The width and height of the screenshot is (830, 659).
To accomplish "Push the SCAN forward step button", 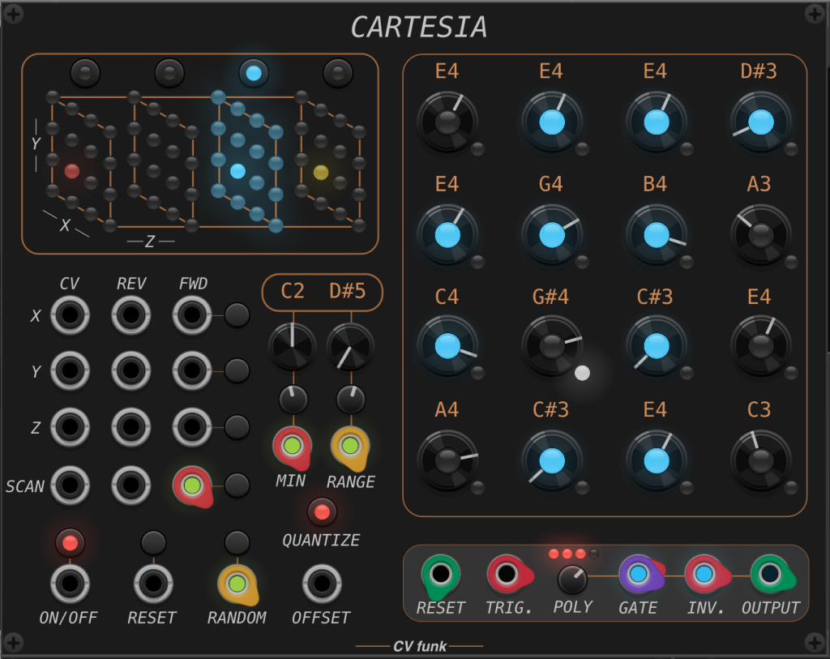I will 237,485.
